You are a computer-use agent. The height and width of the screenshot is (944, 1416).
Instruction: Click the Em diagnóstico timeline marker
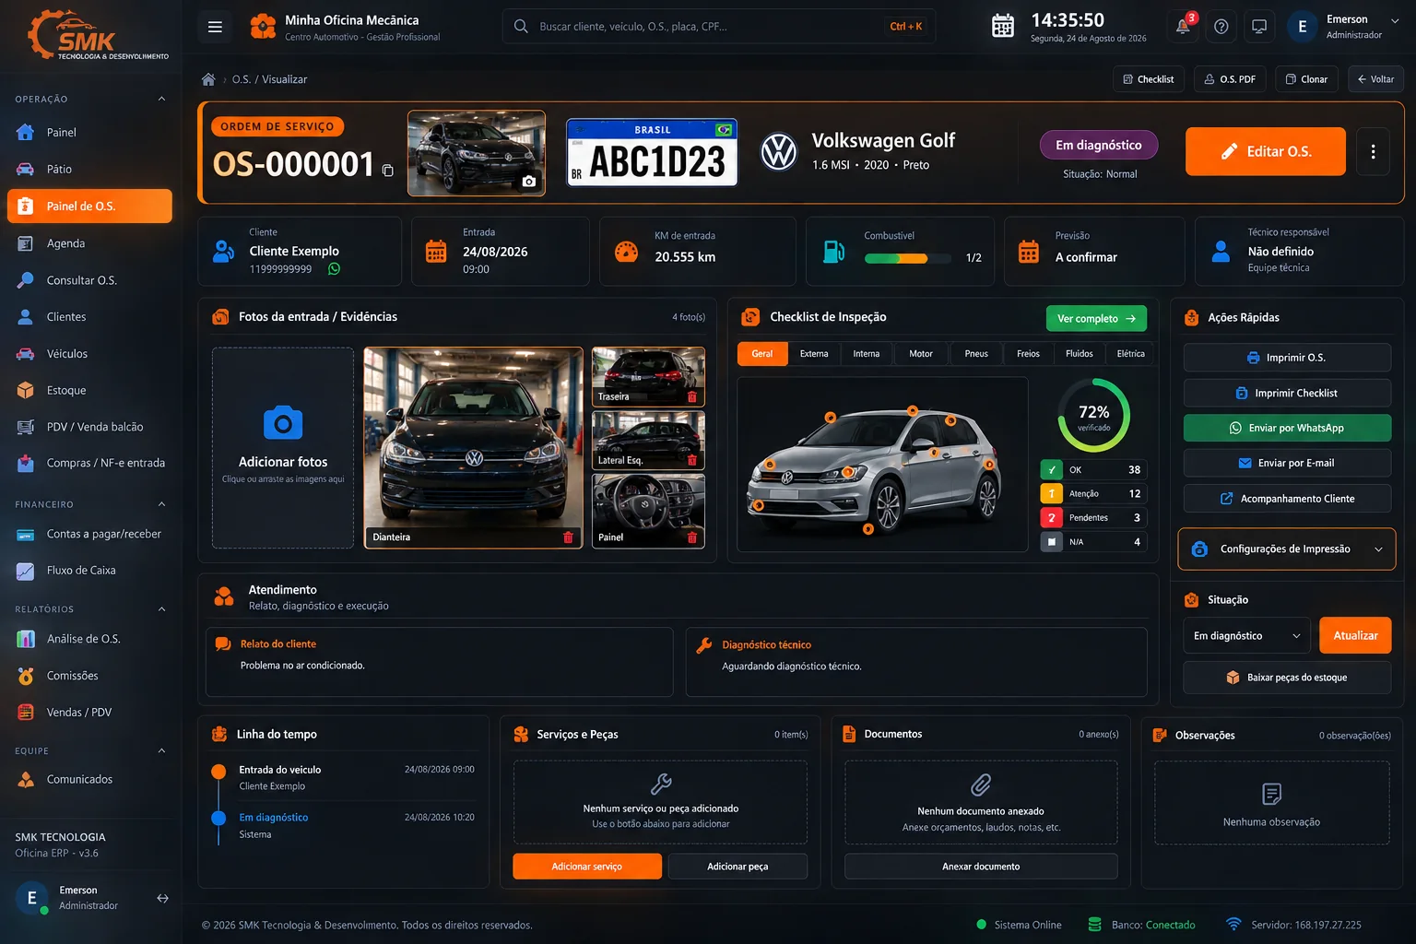218,818
